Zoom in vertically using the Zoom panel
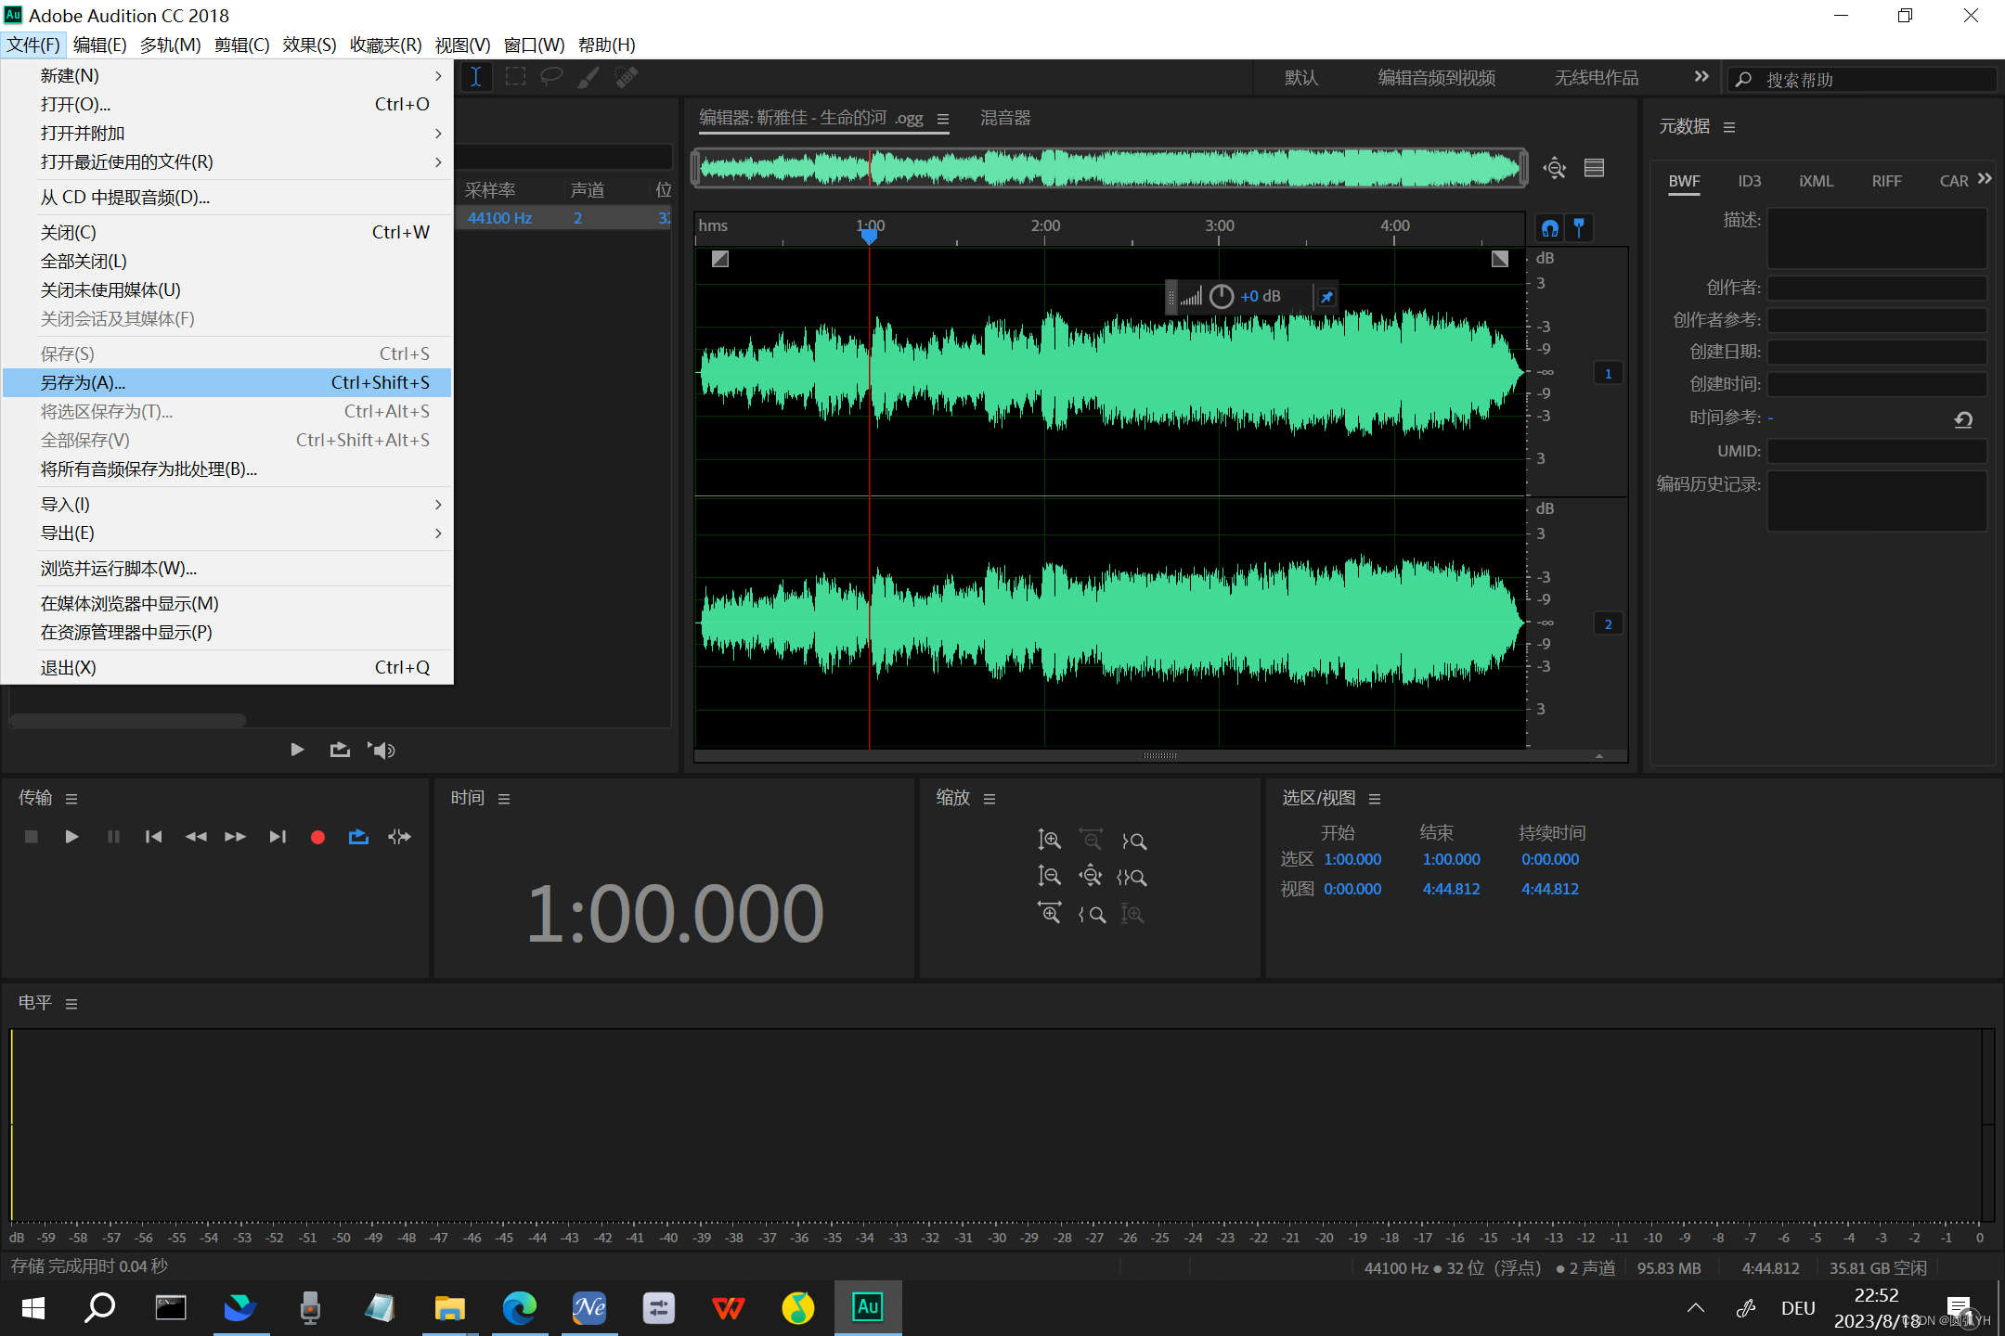 1049,840
